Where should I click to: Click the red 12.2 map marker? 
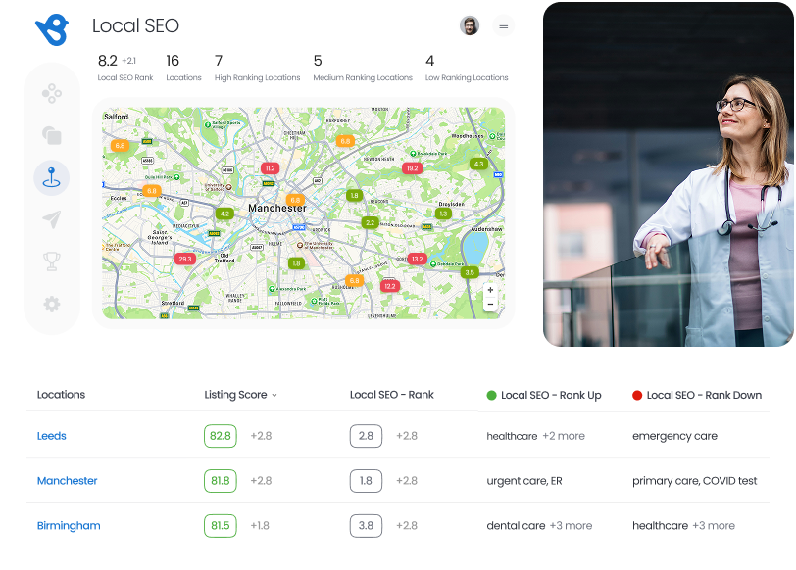(x=390, y=286)
